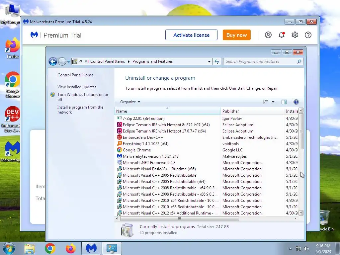Select the 7-Zip 22.01 icon
This screenshot has height=255, width=340.
pyautogui.click(x=119, y=119)
